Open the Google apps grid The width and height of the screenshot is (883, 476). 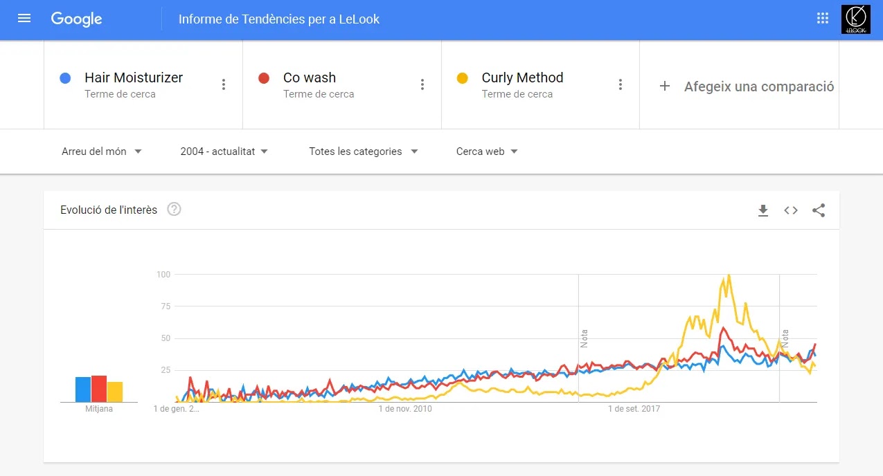[823, 19]
